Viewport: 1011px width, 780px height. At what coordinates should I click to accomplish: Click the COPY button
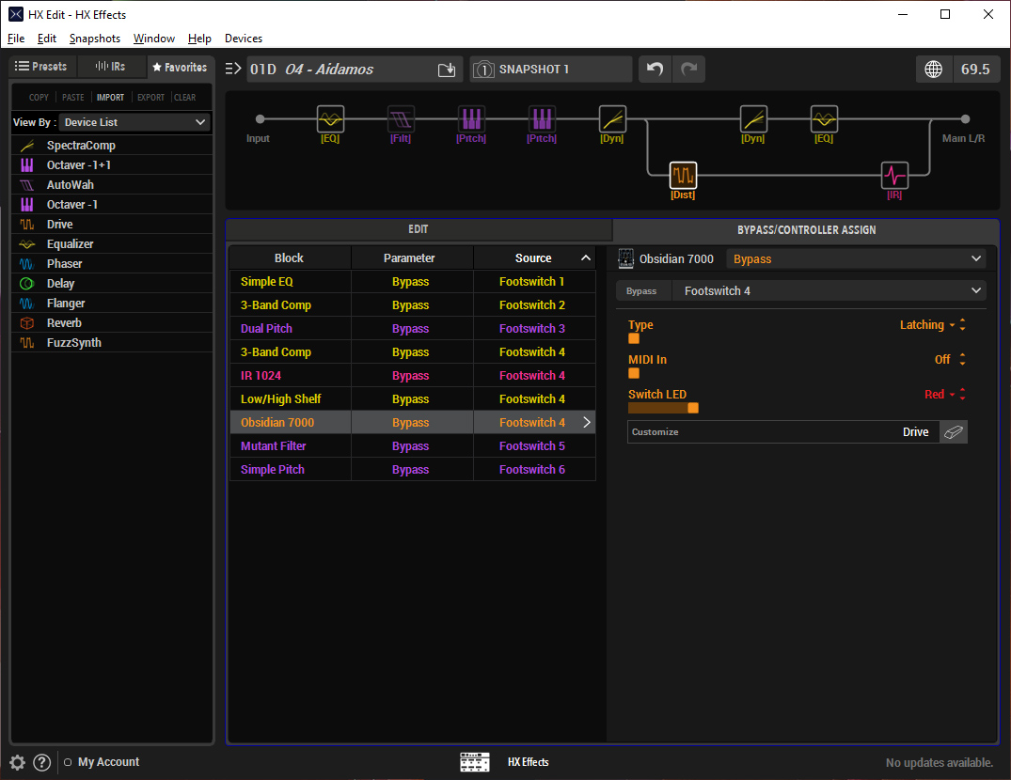[39, 97]
